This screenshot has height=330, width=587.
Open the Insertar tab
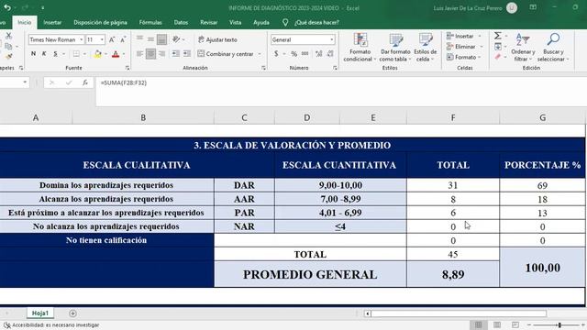(52, 22)
